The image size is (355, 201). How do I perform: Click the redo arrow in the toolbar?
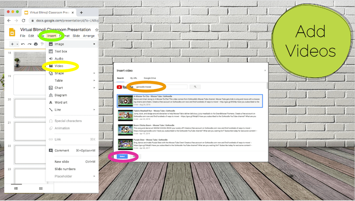[x=29, y=44]
